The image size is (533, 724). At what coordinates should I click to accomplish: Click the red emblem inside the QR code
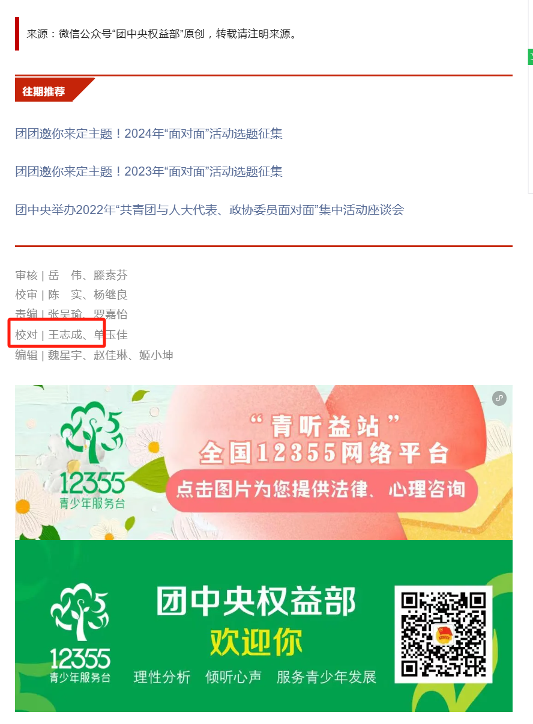point(444,634)
